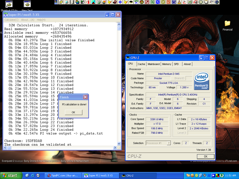Screen dimensions: 239x179
Task: Open the Windows Start menu
Action: pyautogui.click(x=11, y=175)
